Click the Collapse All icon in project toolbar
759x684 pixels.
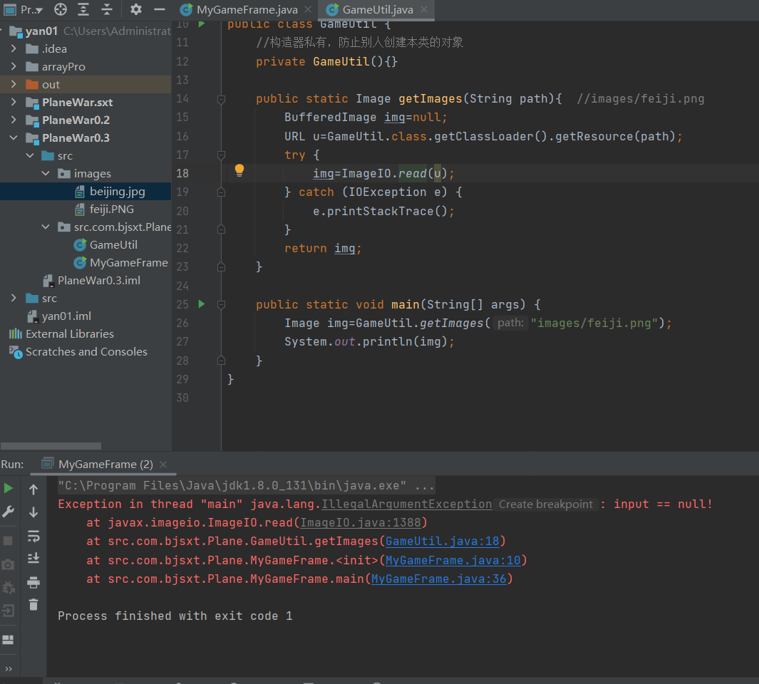click(106, 9)
